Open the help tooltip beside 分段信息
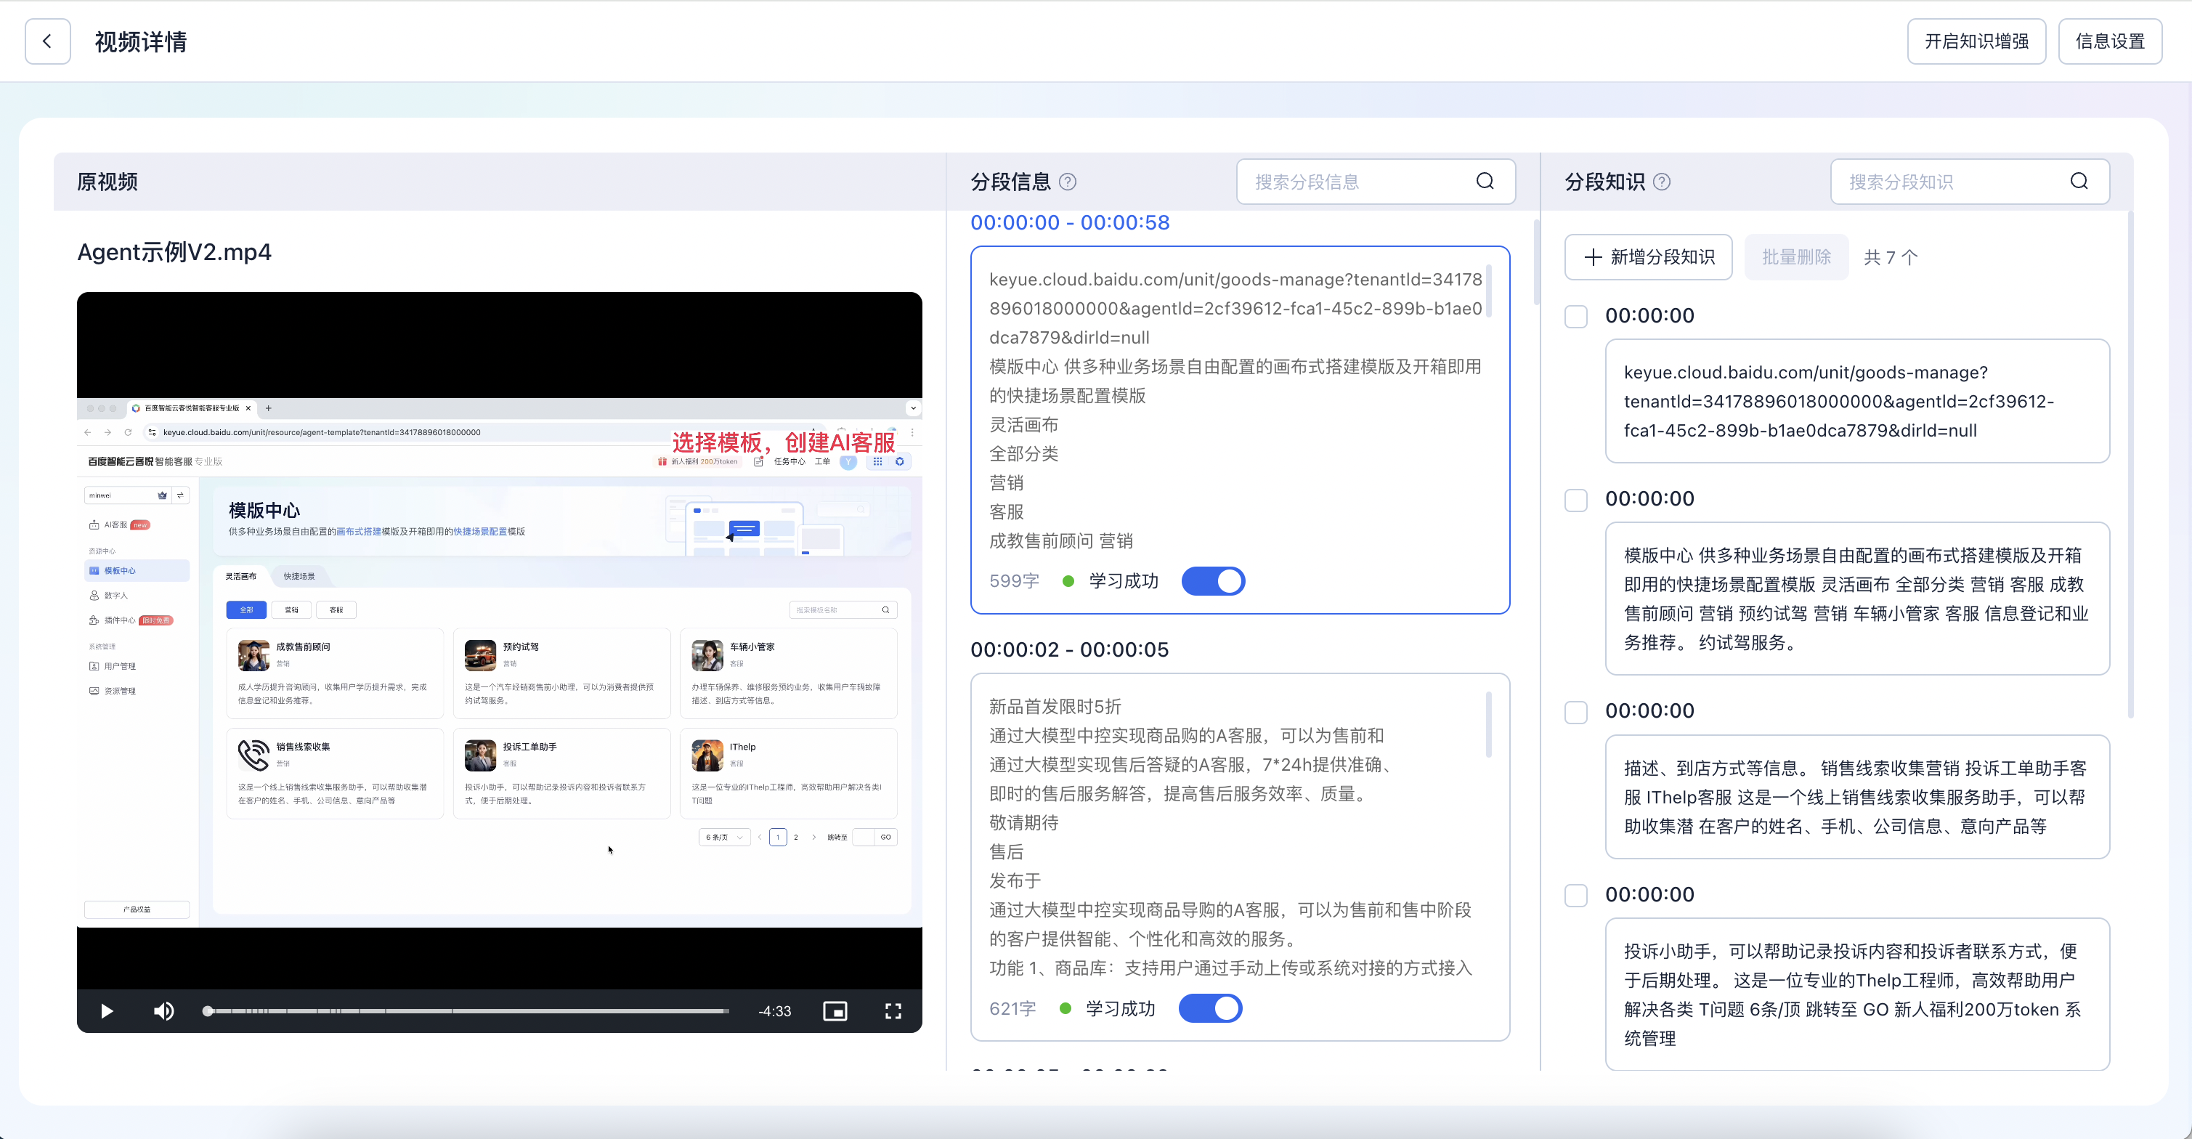Screen dimensions: 2192x1139 tap(1068, 182)
